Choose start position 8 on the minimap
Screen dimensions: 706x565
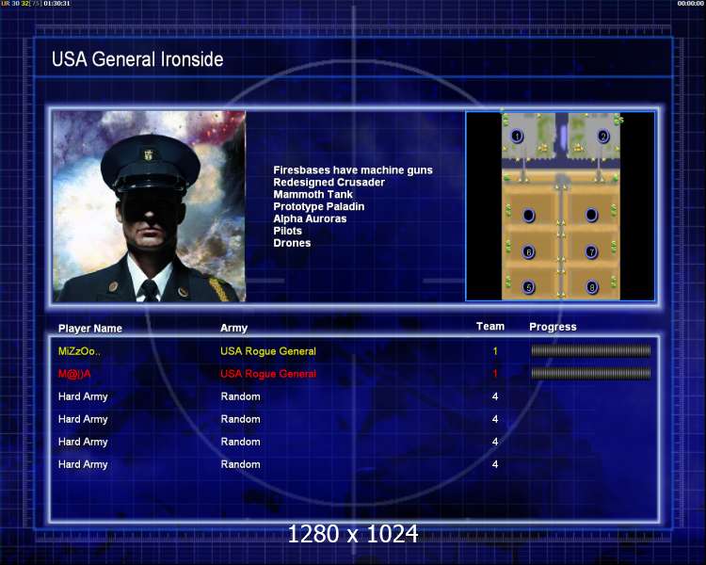[x=592, y=286]
